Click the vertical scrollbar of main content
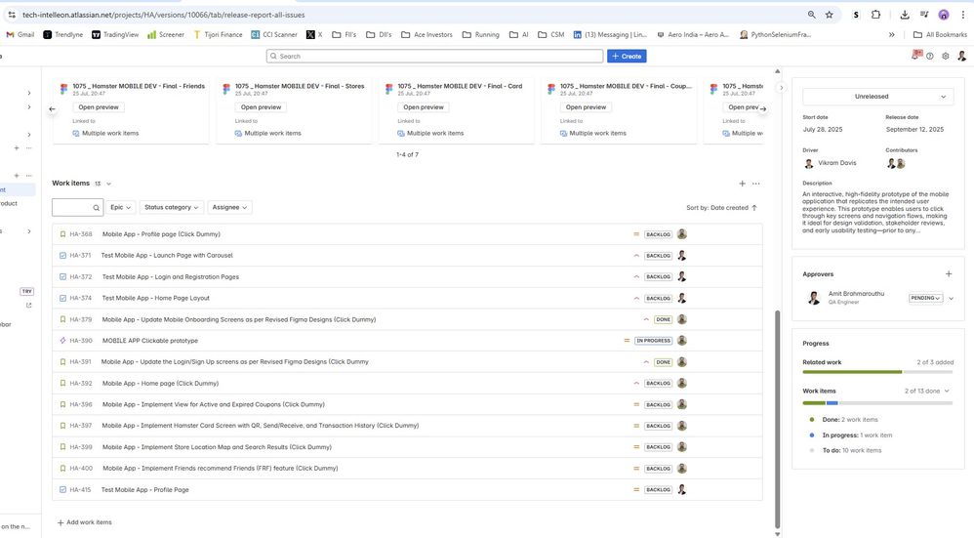The width and height of the screenshot is (974, 538). [777, 419]
